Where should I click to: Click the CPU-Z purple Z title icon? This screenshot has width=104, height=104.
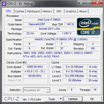click(4, 4)
